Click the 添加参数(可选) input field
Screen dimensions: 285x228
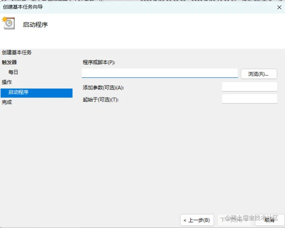[250, 86]
